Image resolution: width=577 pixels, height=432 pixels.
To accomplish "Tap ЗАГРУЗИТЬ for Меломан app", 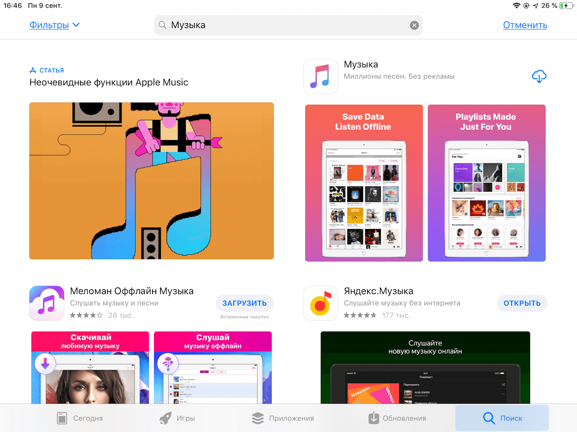I will 245,303.
